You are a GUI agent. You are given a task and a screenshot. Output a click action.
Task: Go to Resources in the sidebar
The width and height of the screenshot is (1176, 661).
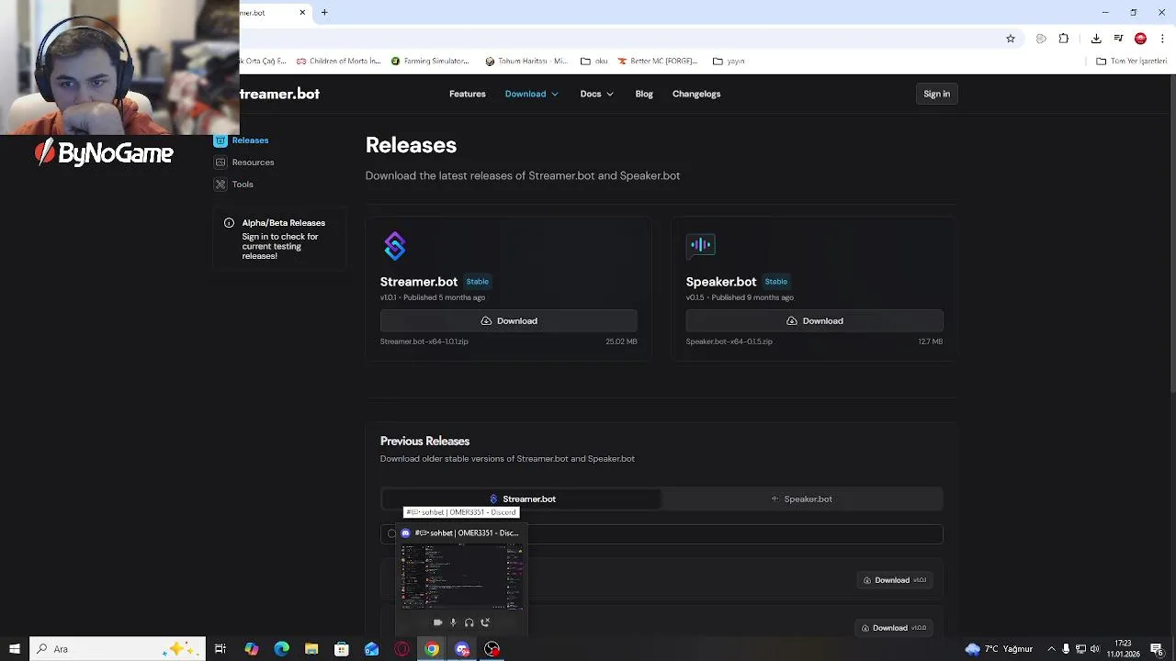click(x=253, y=162)
